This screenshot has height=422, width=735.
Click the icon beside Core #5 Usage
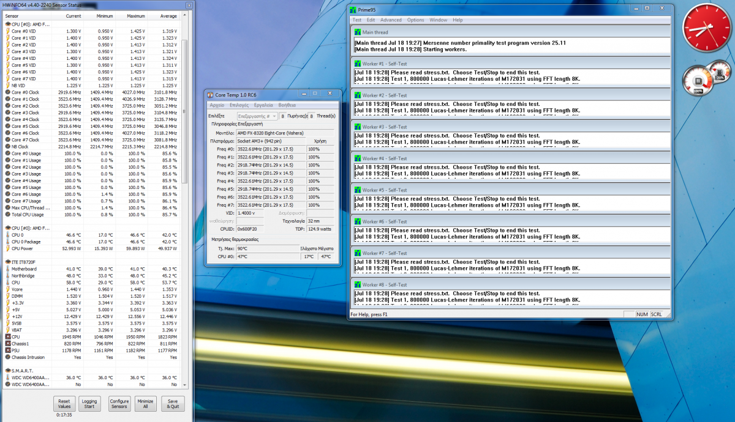pyautogui.click(x=7, y=187)
